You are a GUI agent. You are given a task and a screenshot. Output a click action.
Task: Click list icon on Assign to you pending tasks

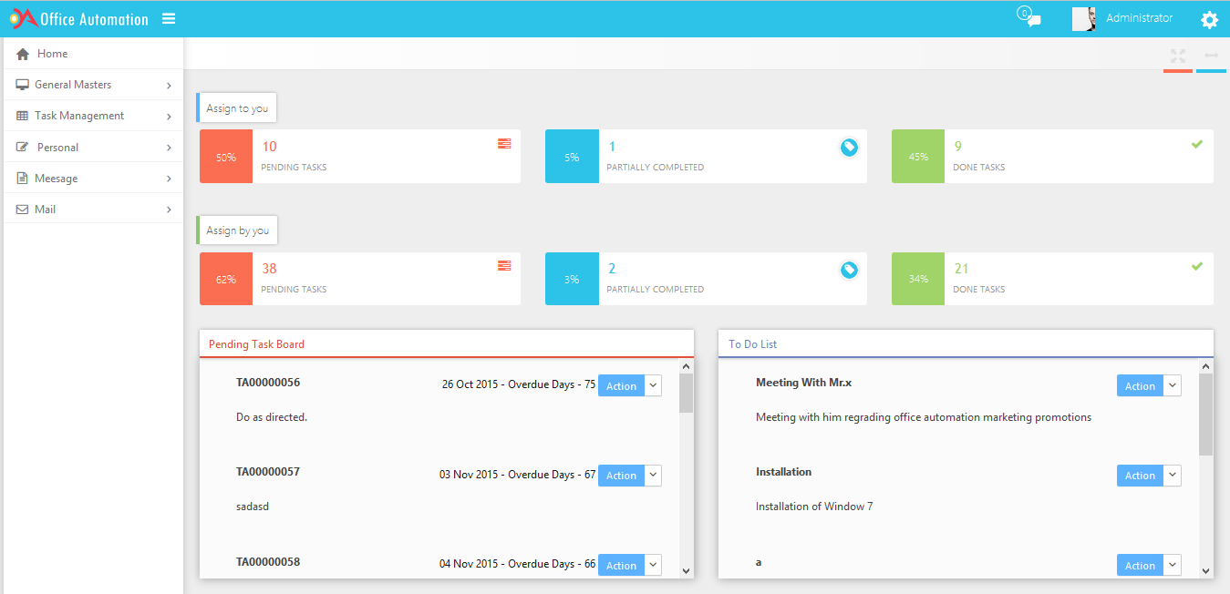click(x=504, y=143)
